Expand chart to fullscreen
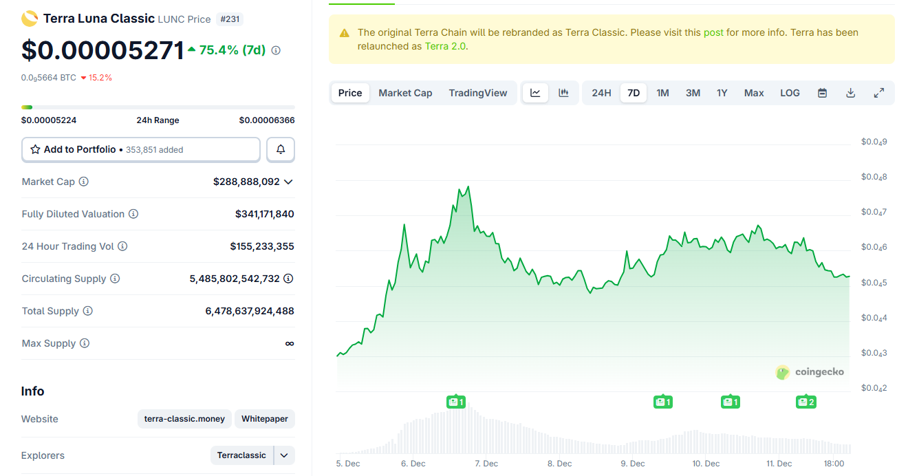Viewport: 919px width, 476px height. (878, 93)
